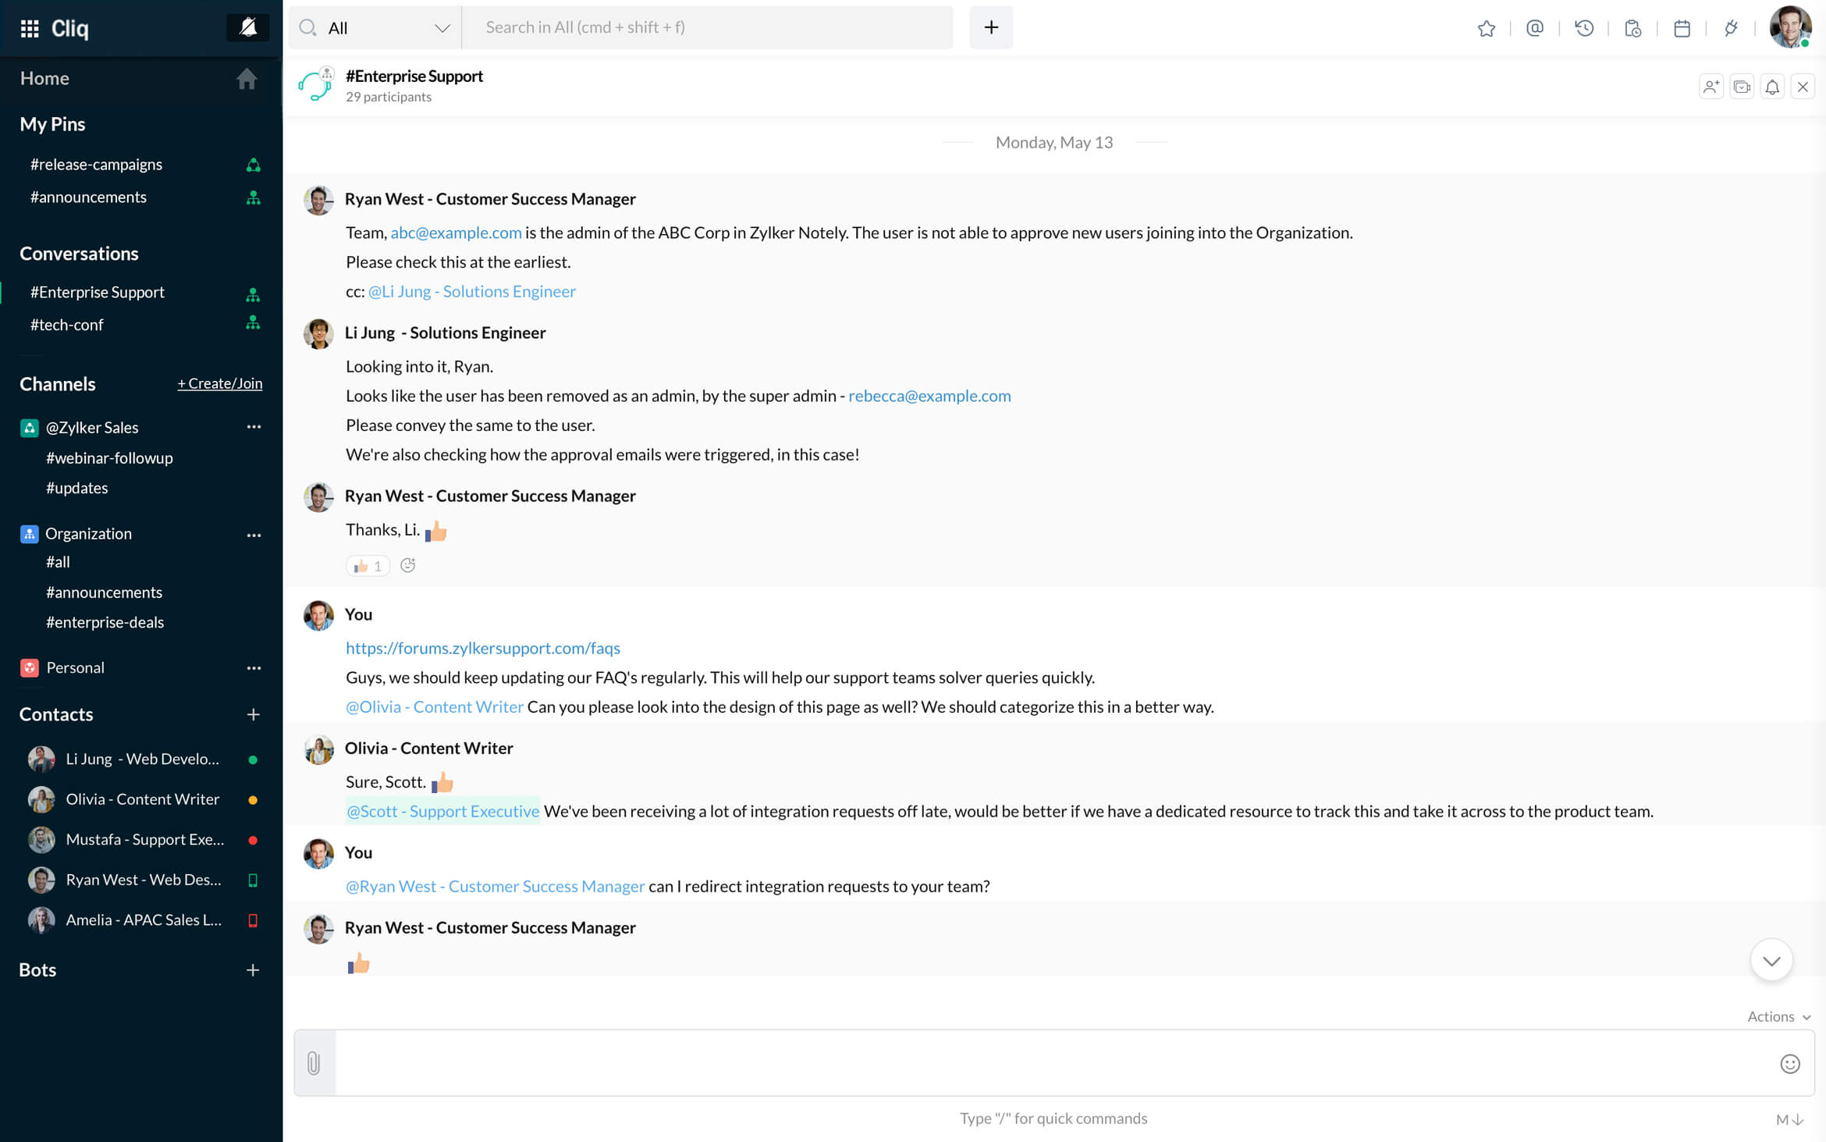Open the reminders clipboard-clock icon
This screenshot has height=1142, width=1826.
[x=1632, y=28]
